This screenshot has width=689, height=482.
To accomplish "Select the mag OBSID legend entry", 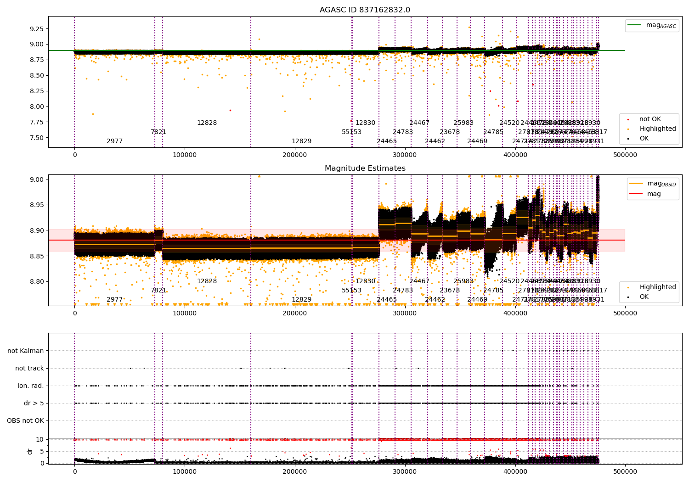I will pos(653,184).
